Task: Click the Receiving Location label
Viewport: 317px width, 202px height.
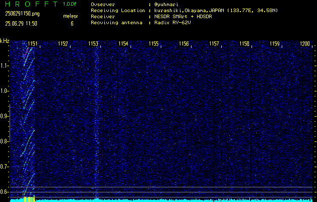Action: click(x=118, y=11)
